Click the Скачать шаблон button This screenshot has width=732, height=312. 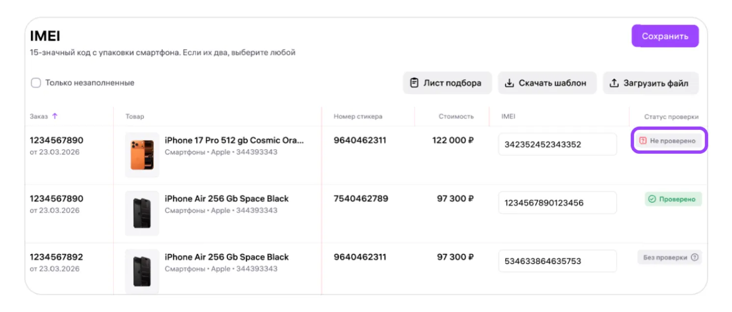[x=547, y=83]
